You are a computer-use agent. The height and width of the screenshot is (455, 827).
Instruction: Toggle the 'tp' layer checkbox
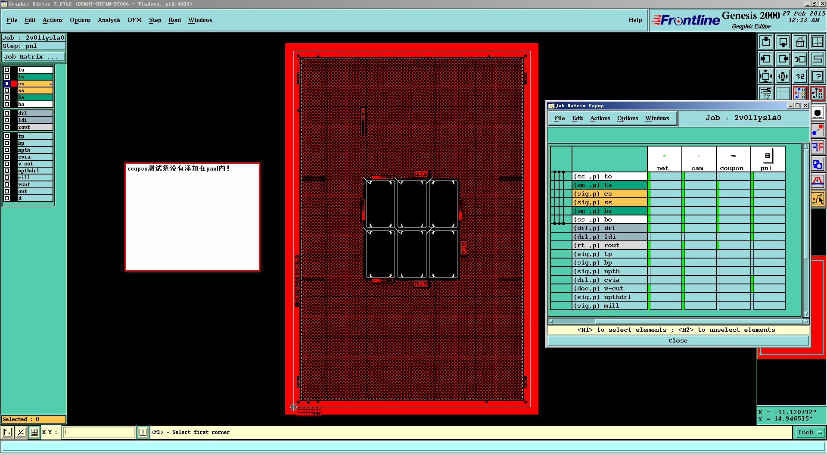7,136
